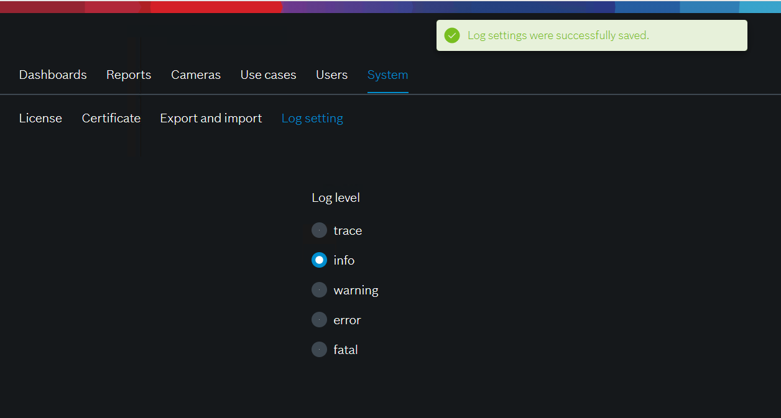Go to the Cameras tab
Screen dimensions: 781x418
196,75
